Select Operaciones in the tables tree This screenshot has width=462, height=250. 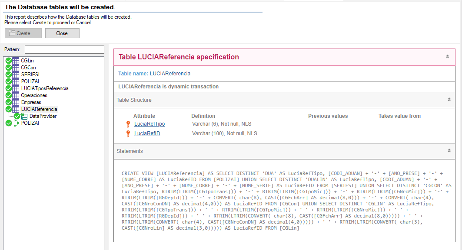(34, 95)
